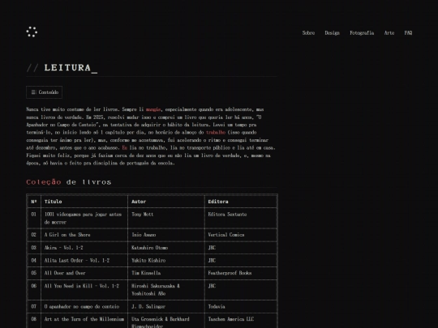Click row number 05 cell
The width and height of the screenshot is (438, 328).
tap(34, 273)
